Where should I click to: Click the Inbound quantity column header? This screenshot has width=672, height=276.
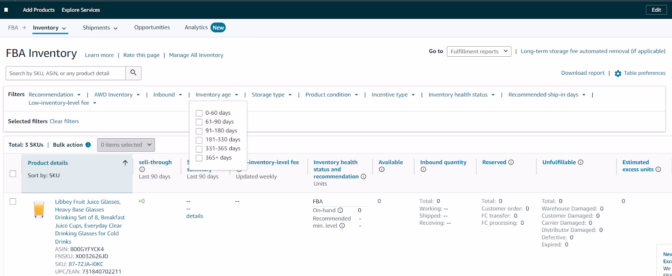coord(443,162)
